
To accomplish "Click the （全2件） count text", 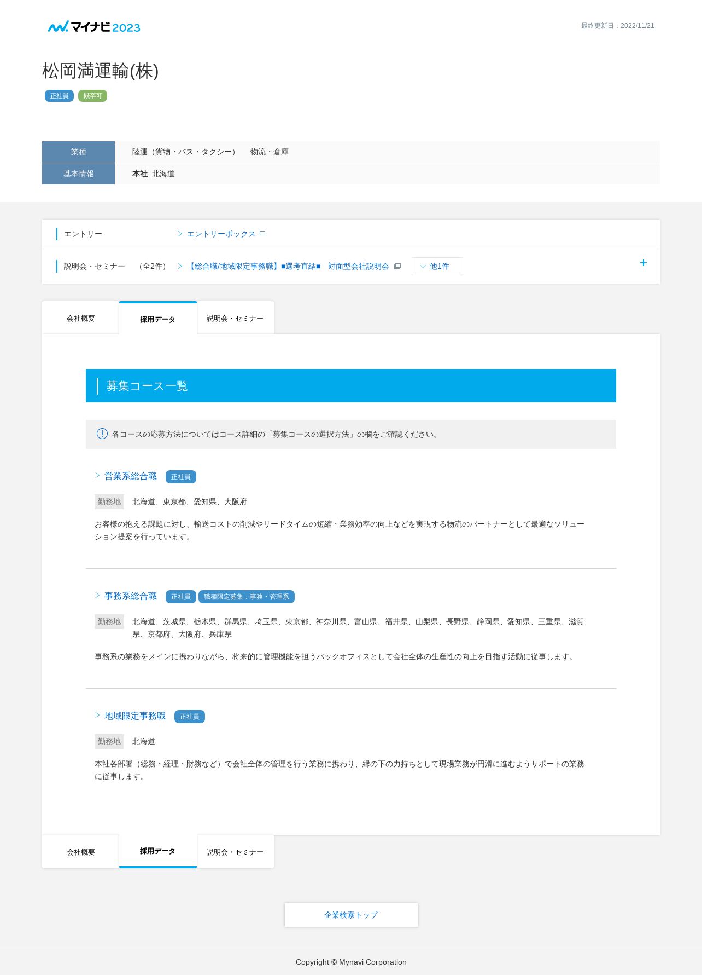I will (x=153, y=266).
